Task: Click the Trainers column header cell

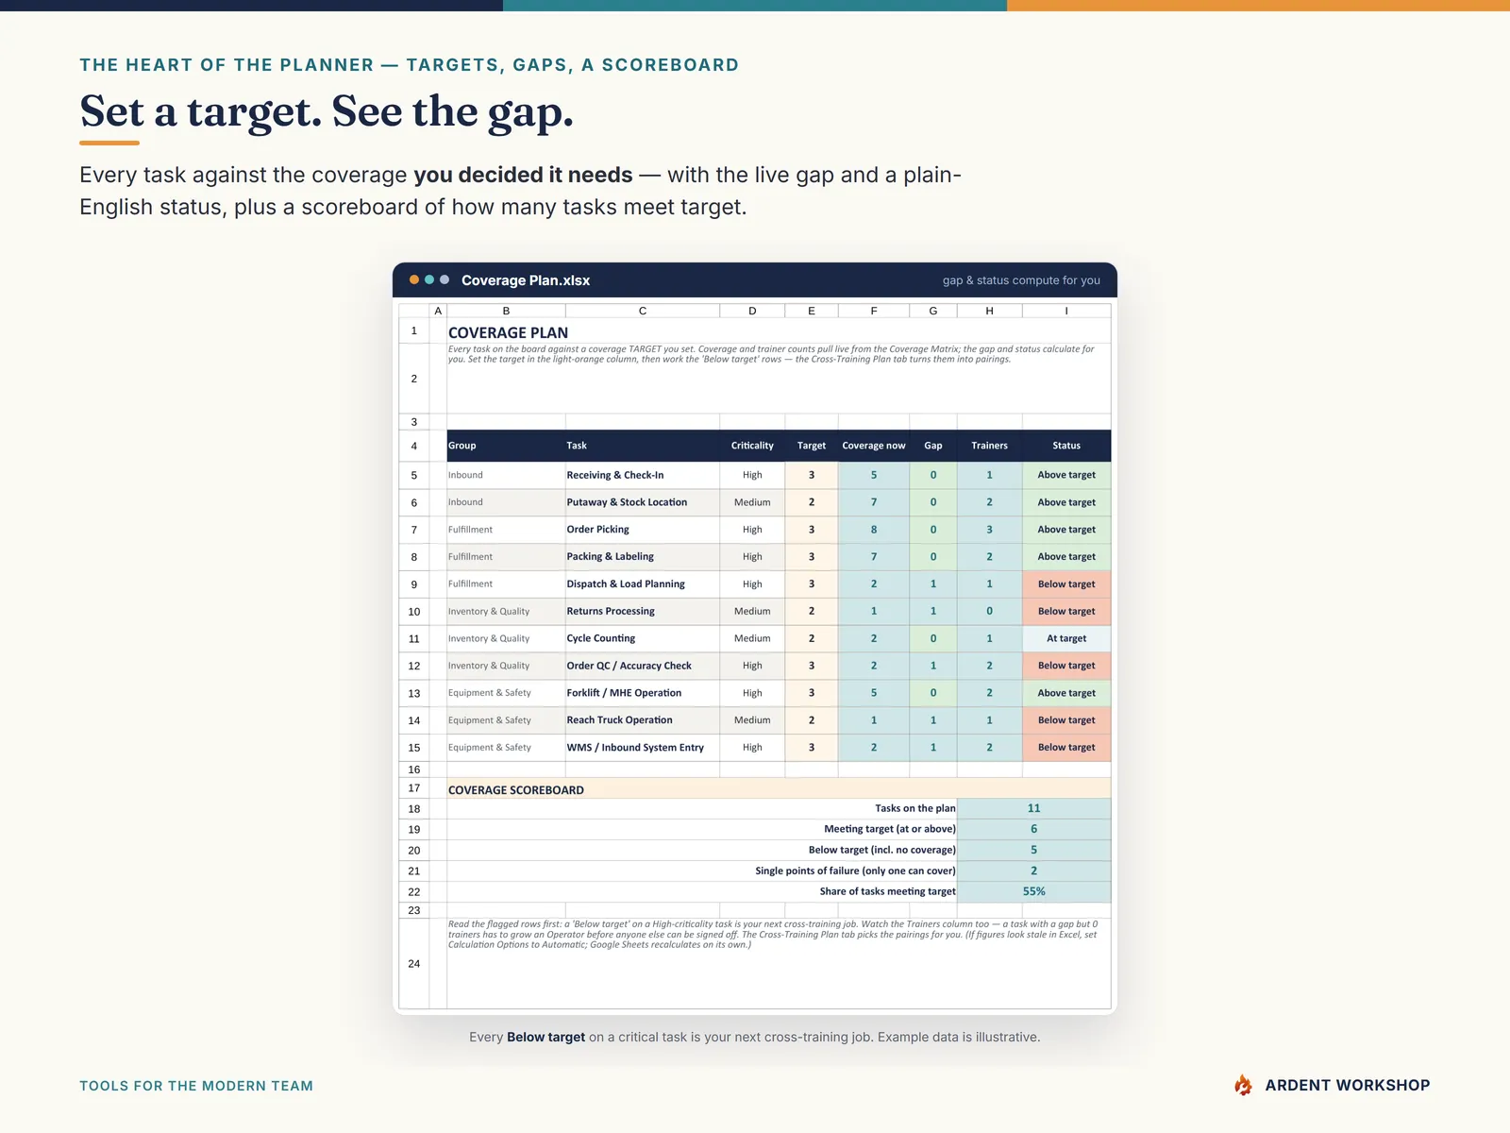Action: click(x=989, y=446)
